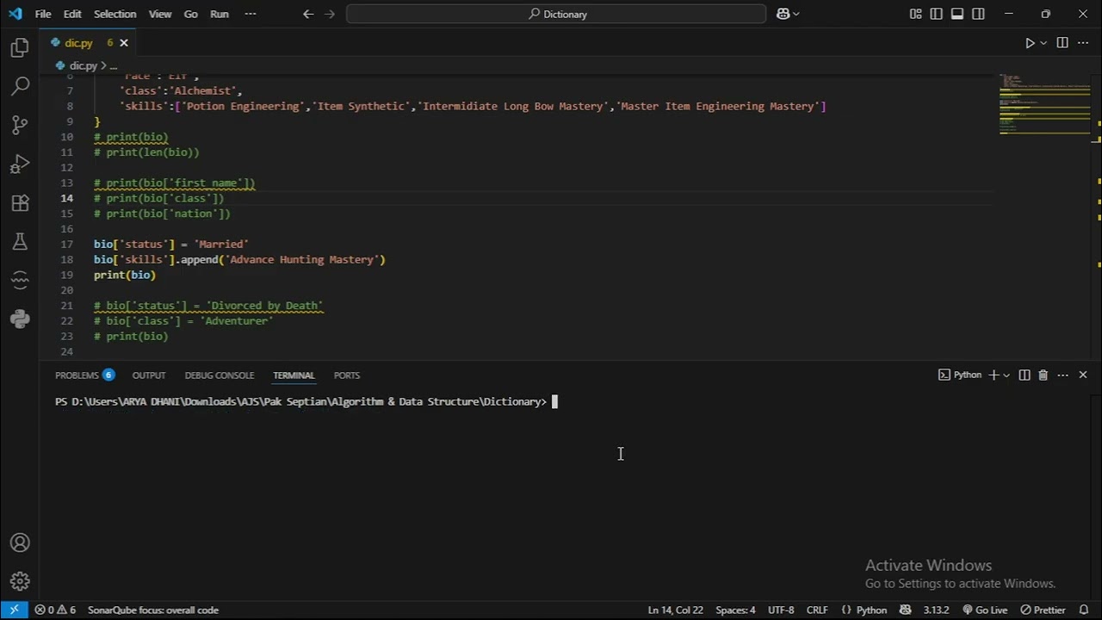Open the Run and Debug view
The image size is (1102, 620).
click(20, 164)
